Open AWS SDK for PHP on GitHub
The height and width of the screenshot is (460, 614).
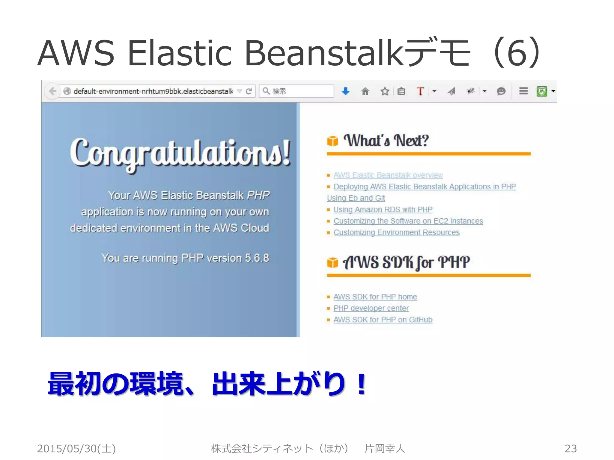pos(383,320)
